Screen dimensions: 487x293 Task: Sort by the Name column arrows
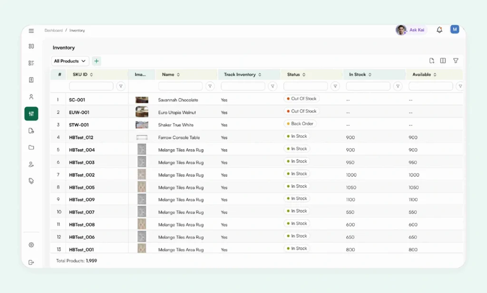coord(179,75)
